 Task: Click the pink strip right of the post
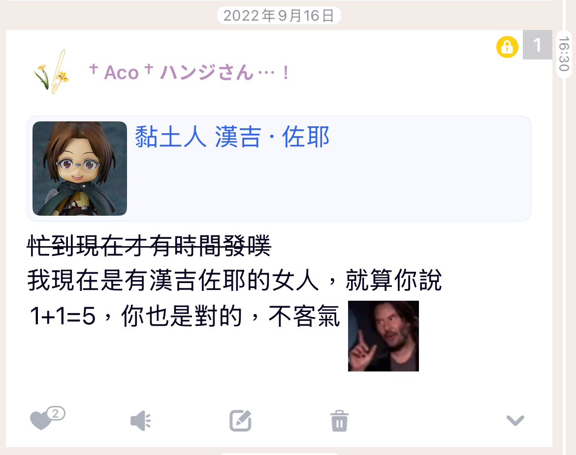point(557,256)
